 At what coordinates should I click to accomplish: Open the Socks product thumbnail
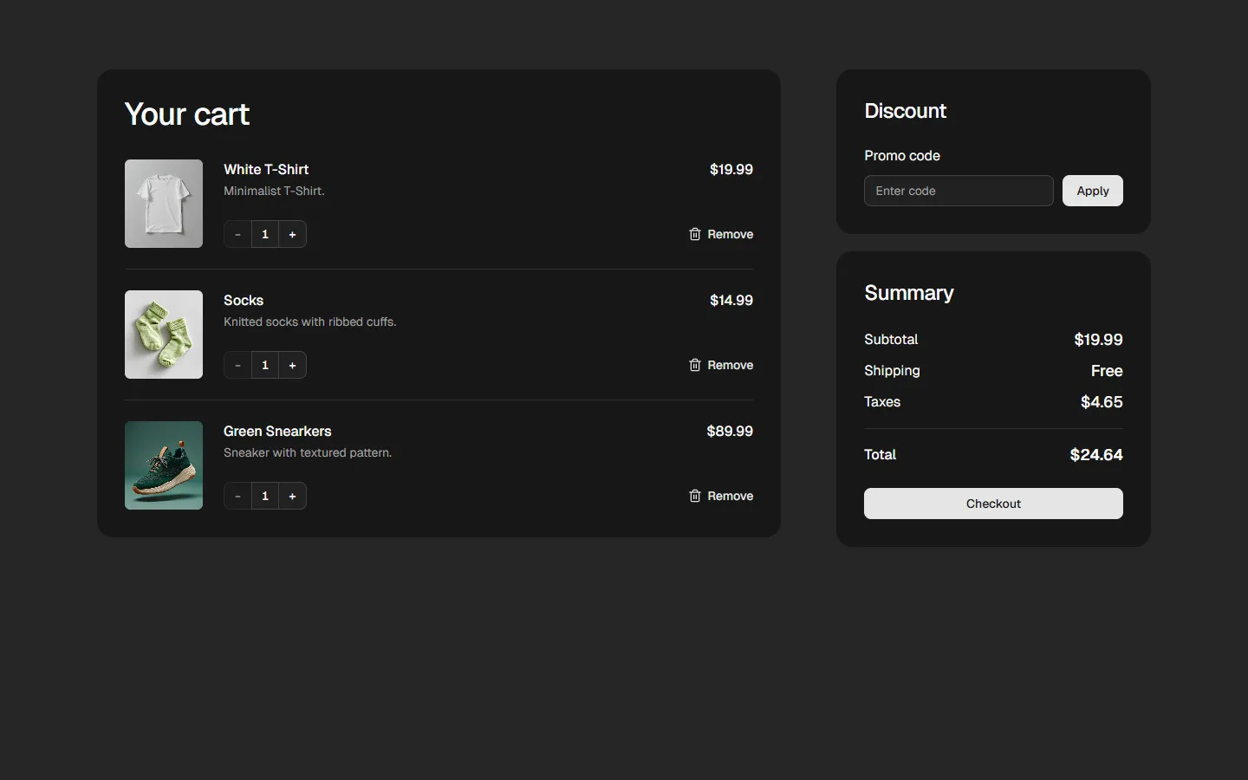[x=164, y=335]
